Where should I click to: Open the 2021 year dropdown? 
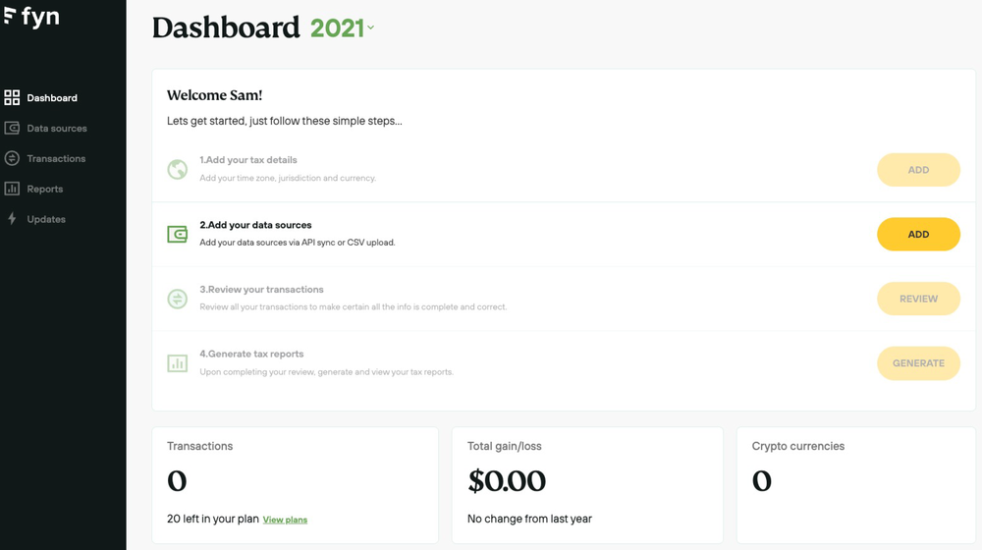[x=342, y=28]
